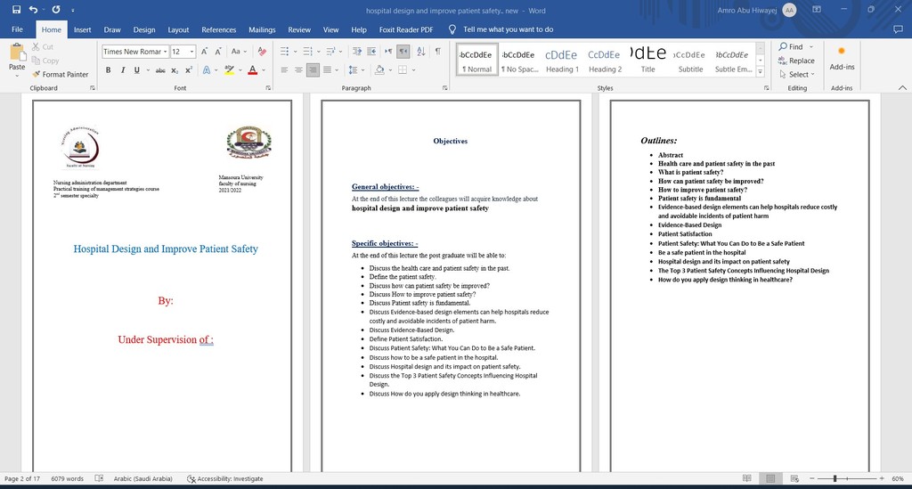Image resolution: width=912 pixels, height=489 pixels.
Task: Increase paragraph indent
Action: click(371, 51)
